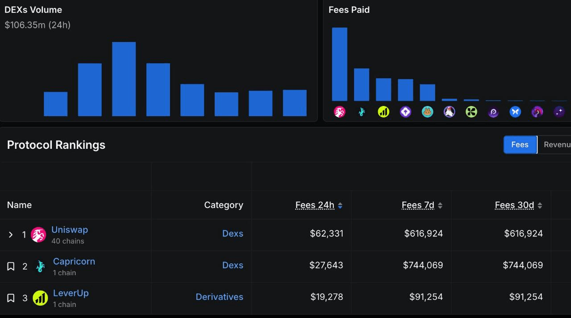The image size is (571, 318).
Task: Open the Uniswap protocol link
Action: pyautogui.click(x=70, y=230)
